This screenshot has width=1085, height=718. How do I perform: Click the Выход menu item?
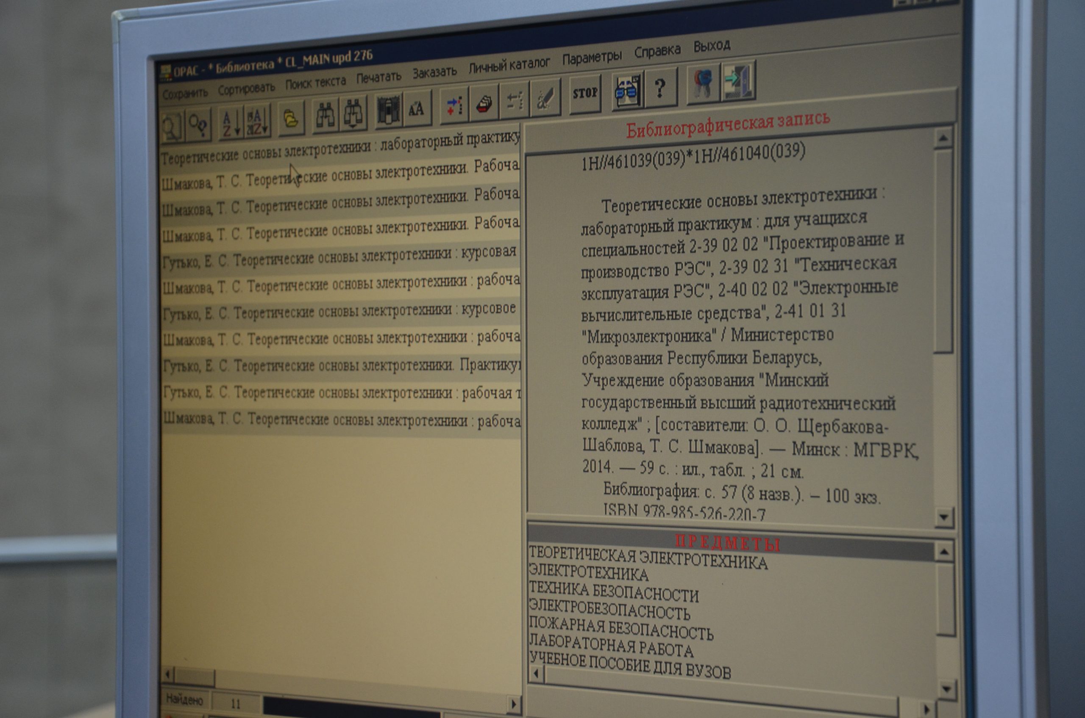[712, 46]
